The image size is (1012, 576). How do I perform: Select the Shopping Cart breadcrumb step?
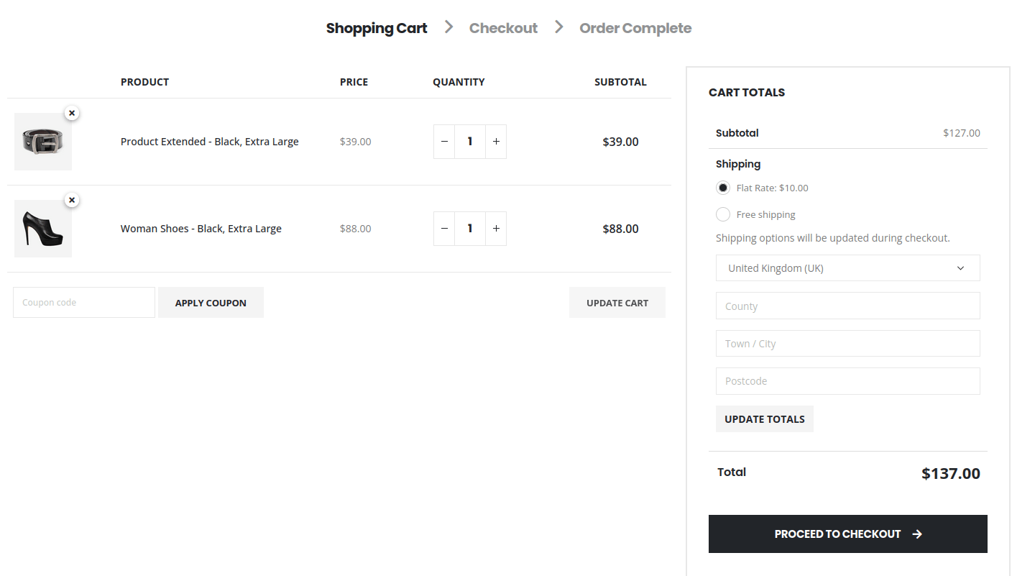click(x=377, y=27)
